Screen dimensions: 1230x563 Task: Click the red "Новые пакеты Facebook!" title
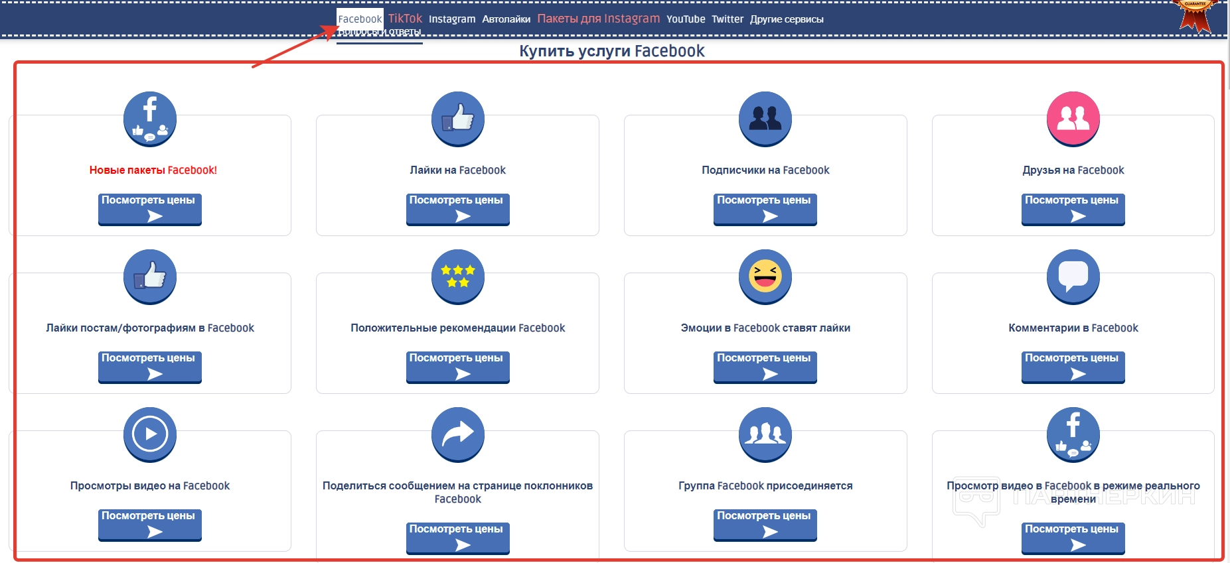point(153,170)
